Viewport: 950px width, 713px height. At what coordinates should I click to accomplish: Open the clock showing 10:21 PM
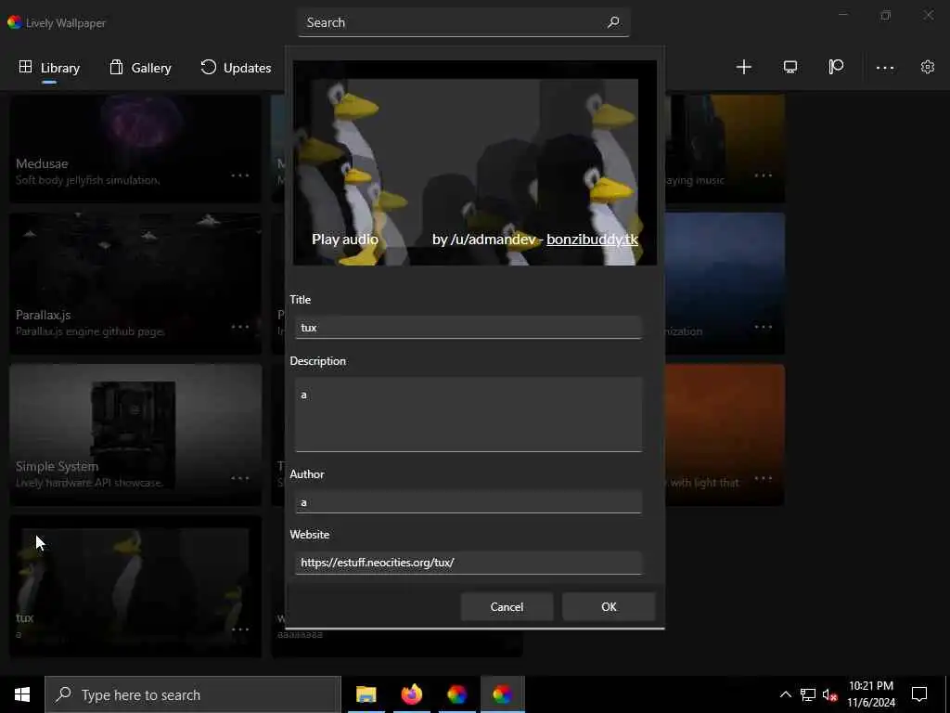pyautogui.click(x=871, y=694)
